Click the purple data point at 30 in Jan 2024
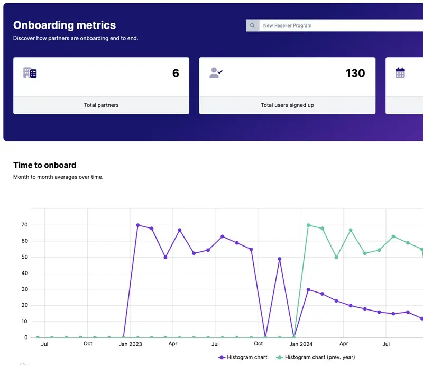This screenshot has width=423, height=365. click(x=308, y=289)
